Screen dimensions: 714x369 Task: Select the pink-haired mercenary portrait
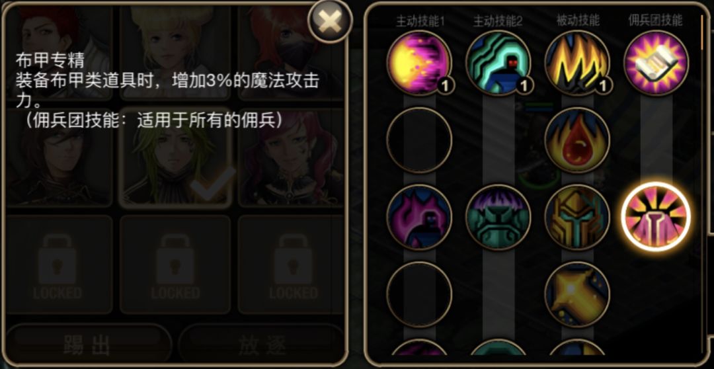pyautogui.click(x=291, y=159)
